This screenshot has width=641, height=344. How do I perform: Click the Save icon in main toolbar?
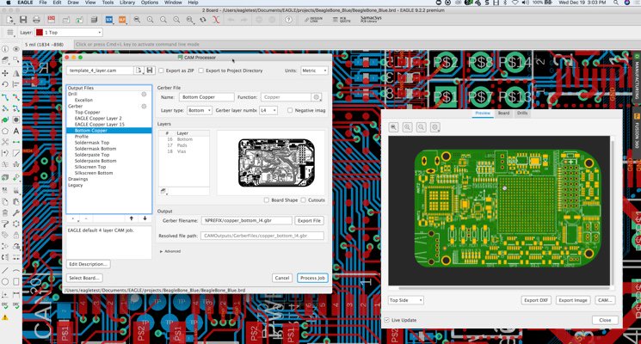tap(23, 20)
